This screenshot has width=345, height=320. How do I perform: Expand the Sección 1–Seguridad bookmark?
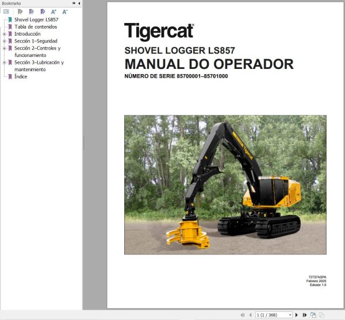click(4, 41)
